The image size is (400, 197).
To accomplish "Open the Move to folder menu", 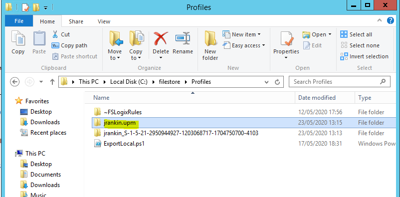I will point(115,45).
